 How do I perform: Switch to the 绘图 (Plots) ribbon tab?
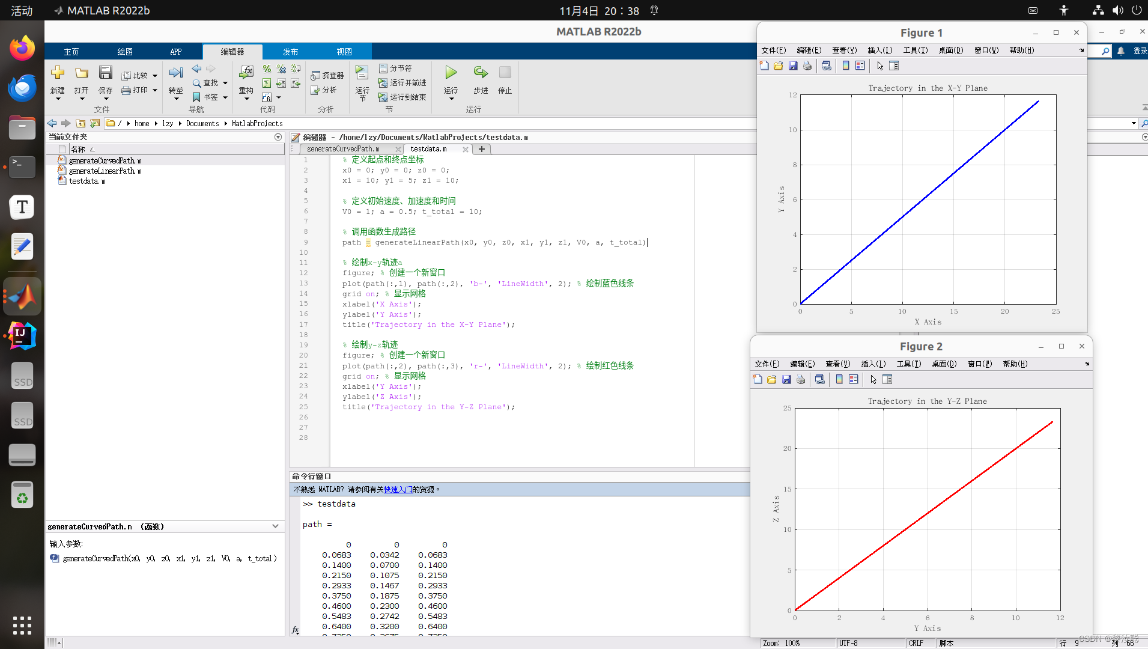(x=125, y=52)
